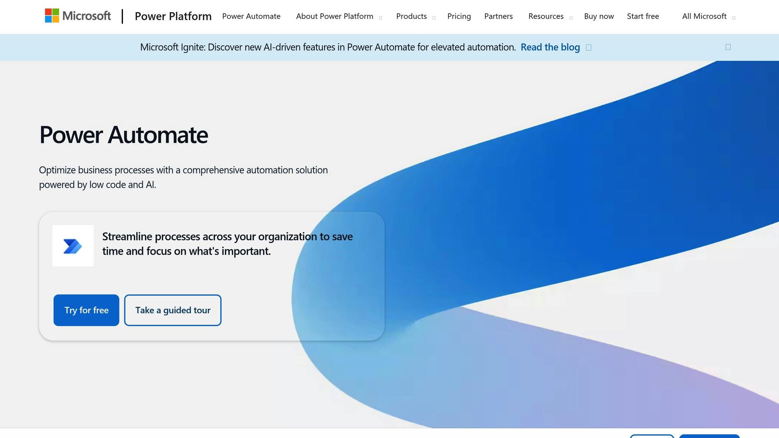Viewport: 779px width, 438px height.
Task: Open the Read the blog link
Action: [550, 47]
